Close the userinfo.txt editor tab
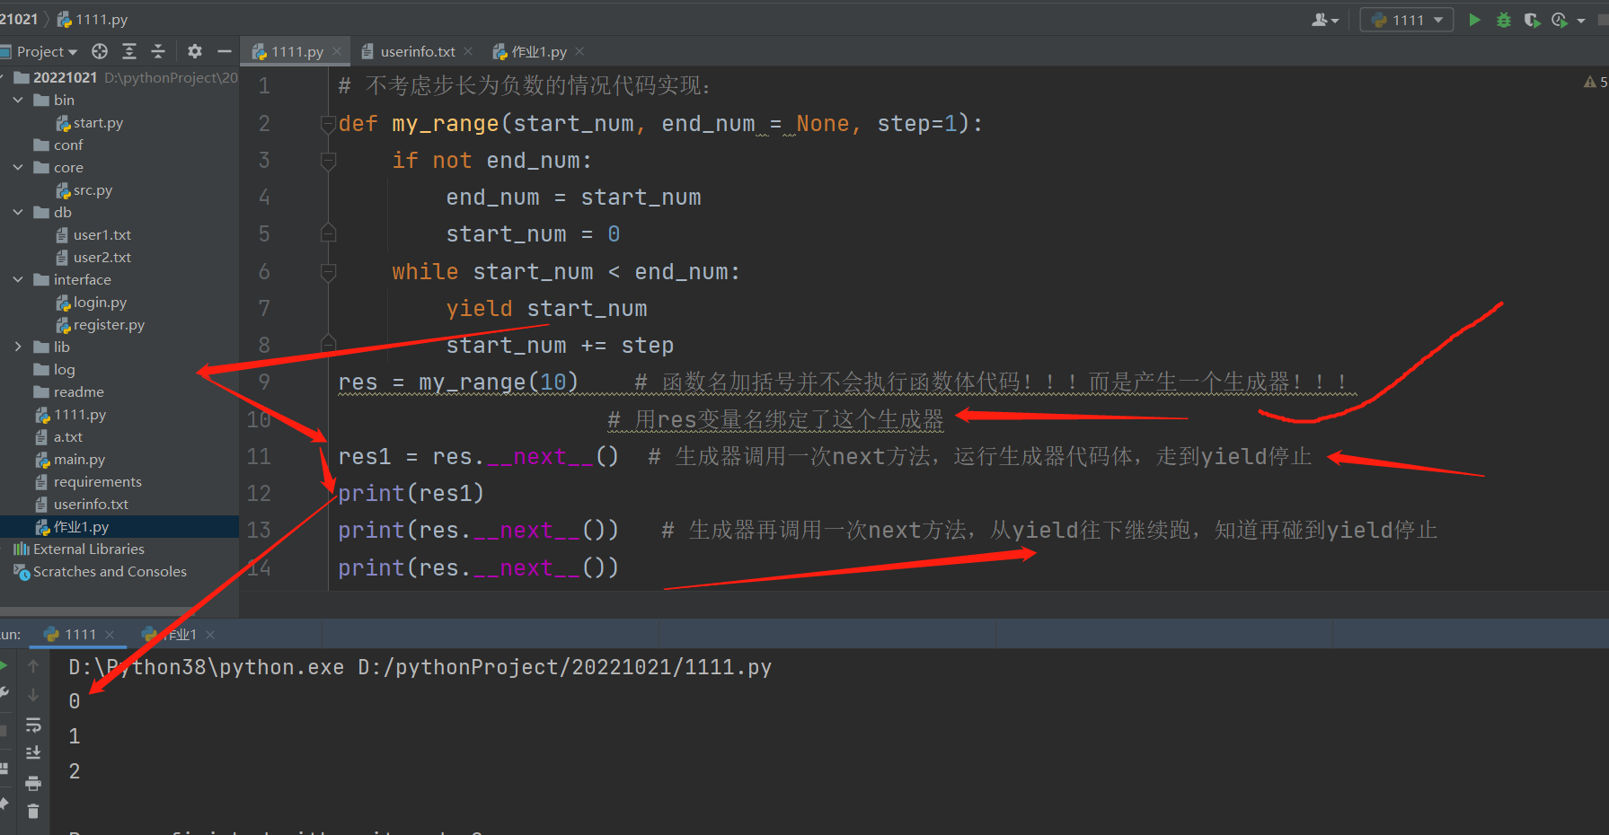Image resolution: width=1609 pixels, height=835 pixels. click(x=468, y=51)
